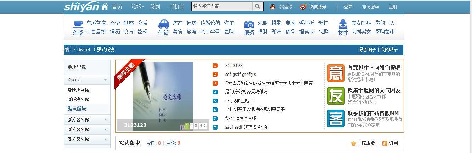Open post 是的分公司答复噶俄方

click(x=247, y=92)
